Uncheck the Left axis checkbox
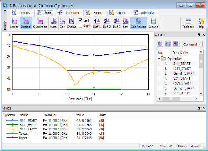This screenshot has height=151, width=208. click(x=81, y=20)
